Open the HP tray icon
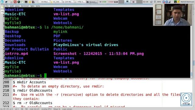Image resolution: width=195 pixels, height=110 pixels. [x=167, y=2]
